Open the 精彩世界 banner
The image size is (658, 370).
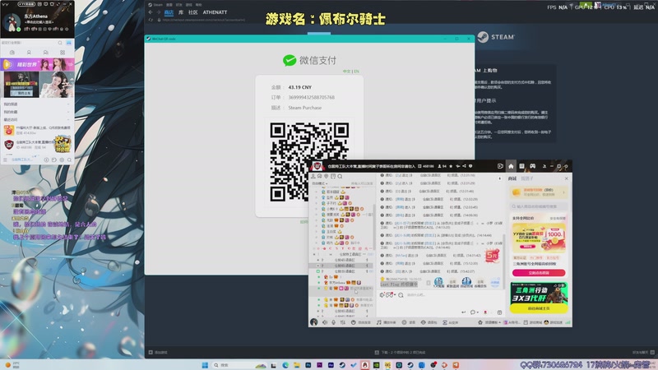tap(38, 65)
